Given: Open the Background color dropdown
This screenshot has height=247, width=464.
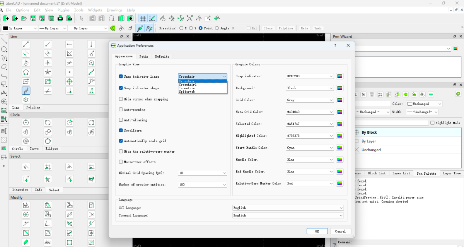Looking at the screenshot, I should [309, 88].
